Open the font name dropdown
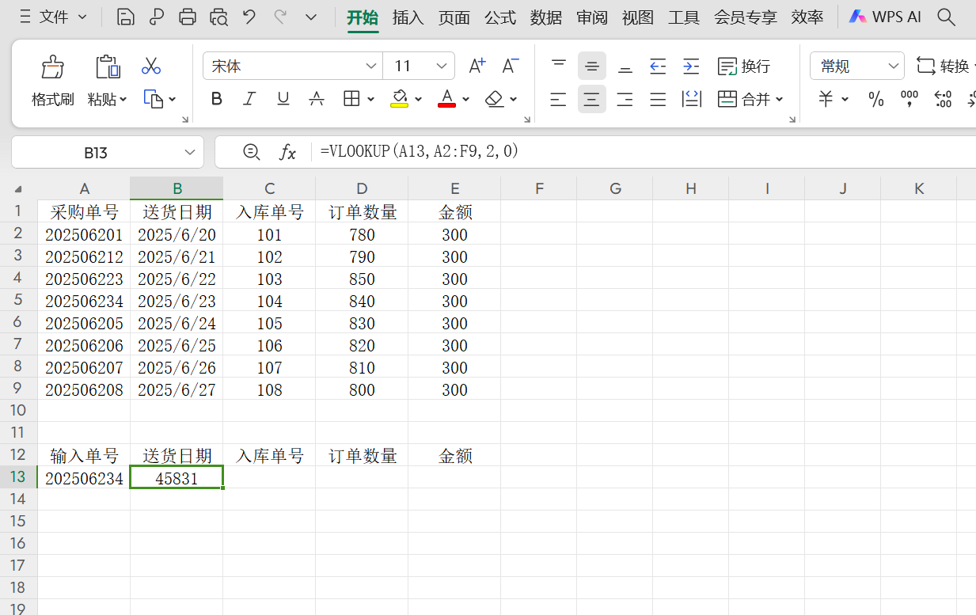 (370, 66)
